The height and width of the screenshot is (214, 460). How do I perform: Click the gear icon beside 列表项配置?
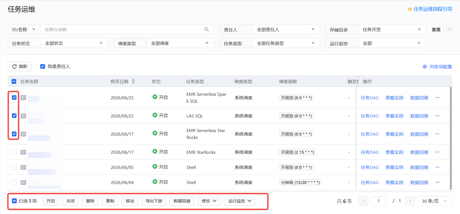425,67
